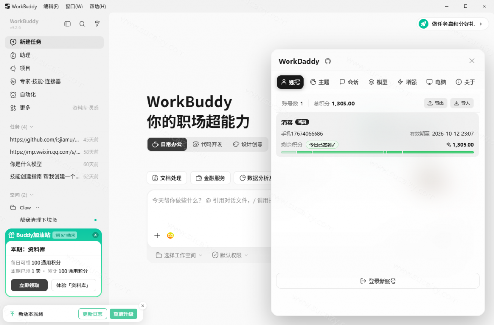
Task: Click the orange emoji face icon
Action: [170, 235]
